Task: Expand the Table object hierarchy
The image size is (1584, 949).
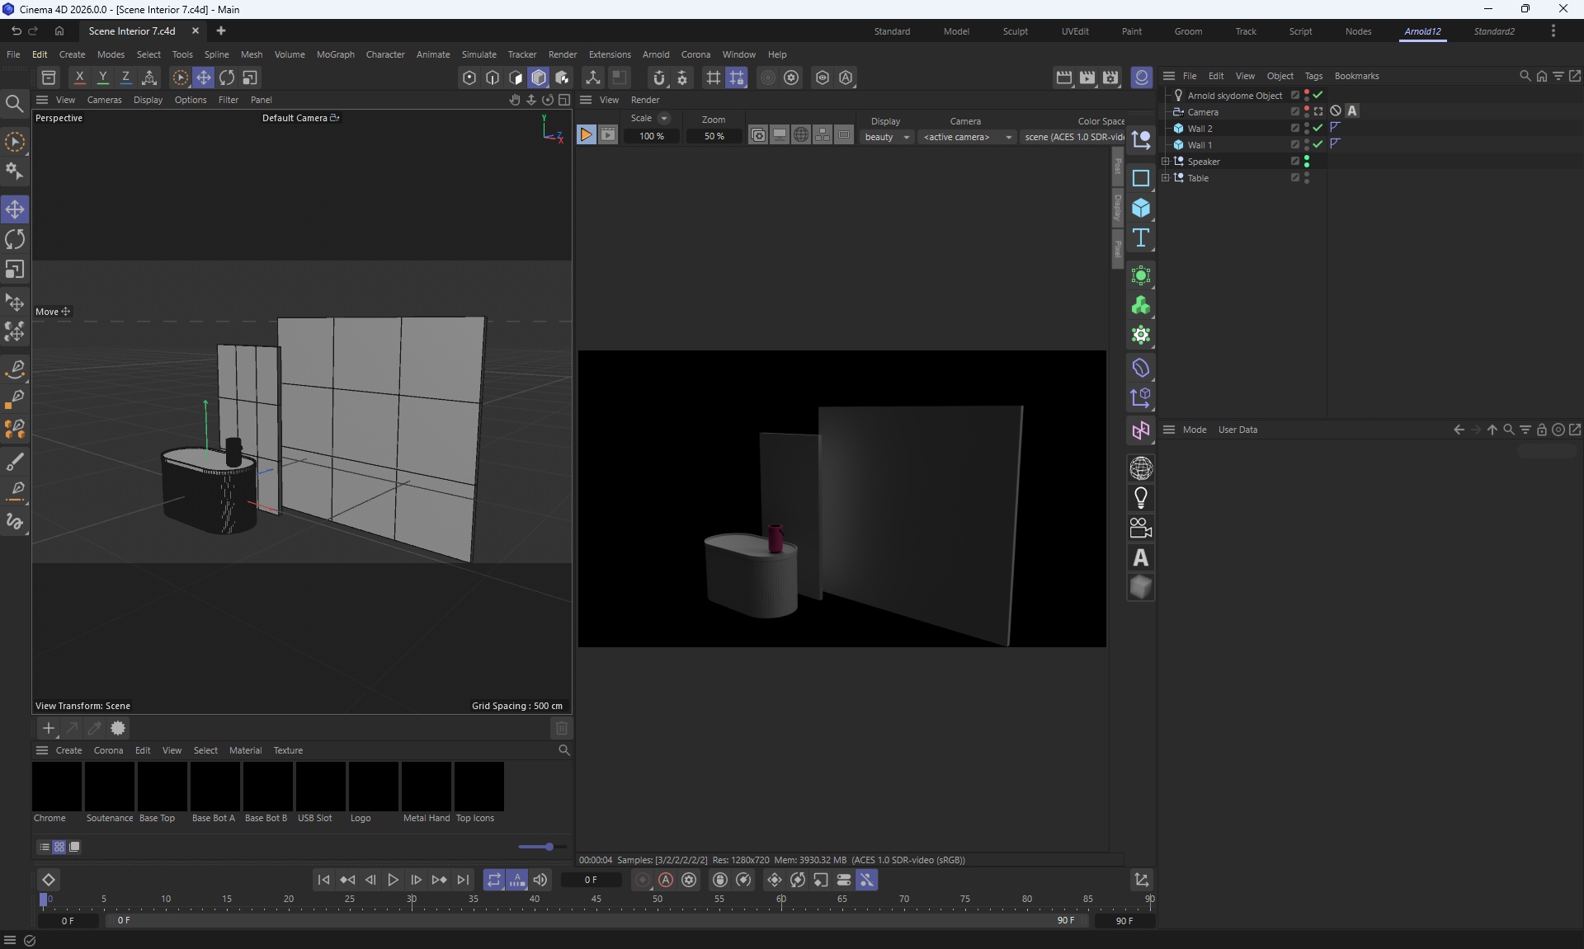Action: [1165, 178]
